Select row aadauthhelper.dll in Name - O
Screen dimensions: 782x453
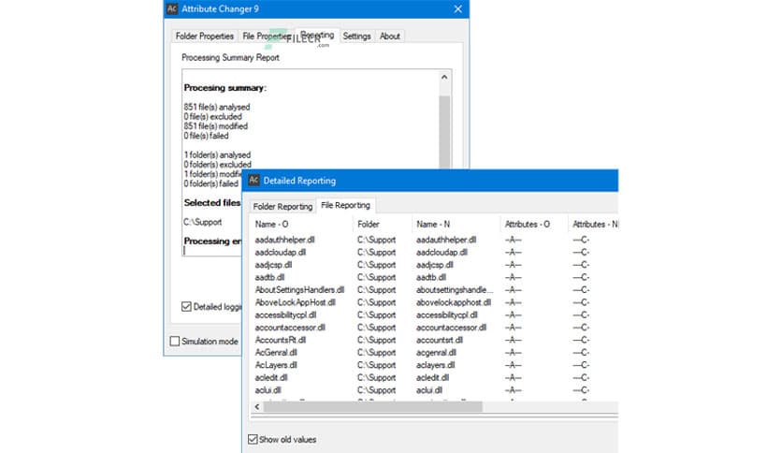point(284,240)
